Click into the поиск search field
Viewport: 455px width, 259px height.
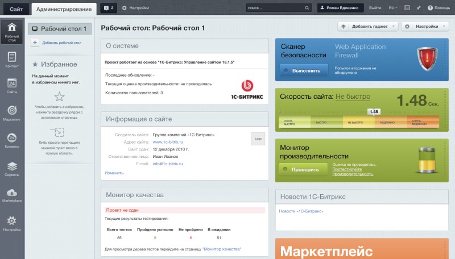[x=276, y=8]
